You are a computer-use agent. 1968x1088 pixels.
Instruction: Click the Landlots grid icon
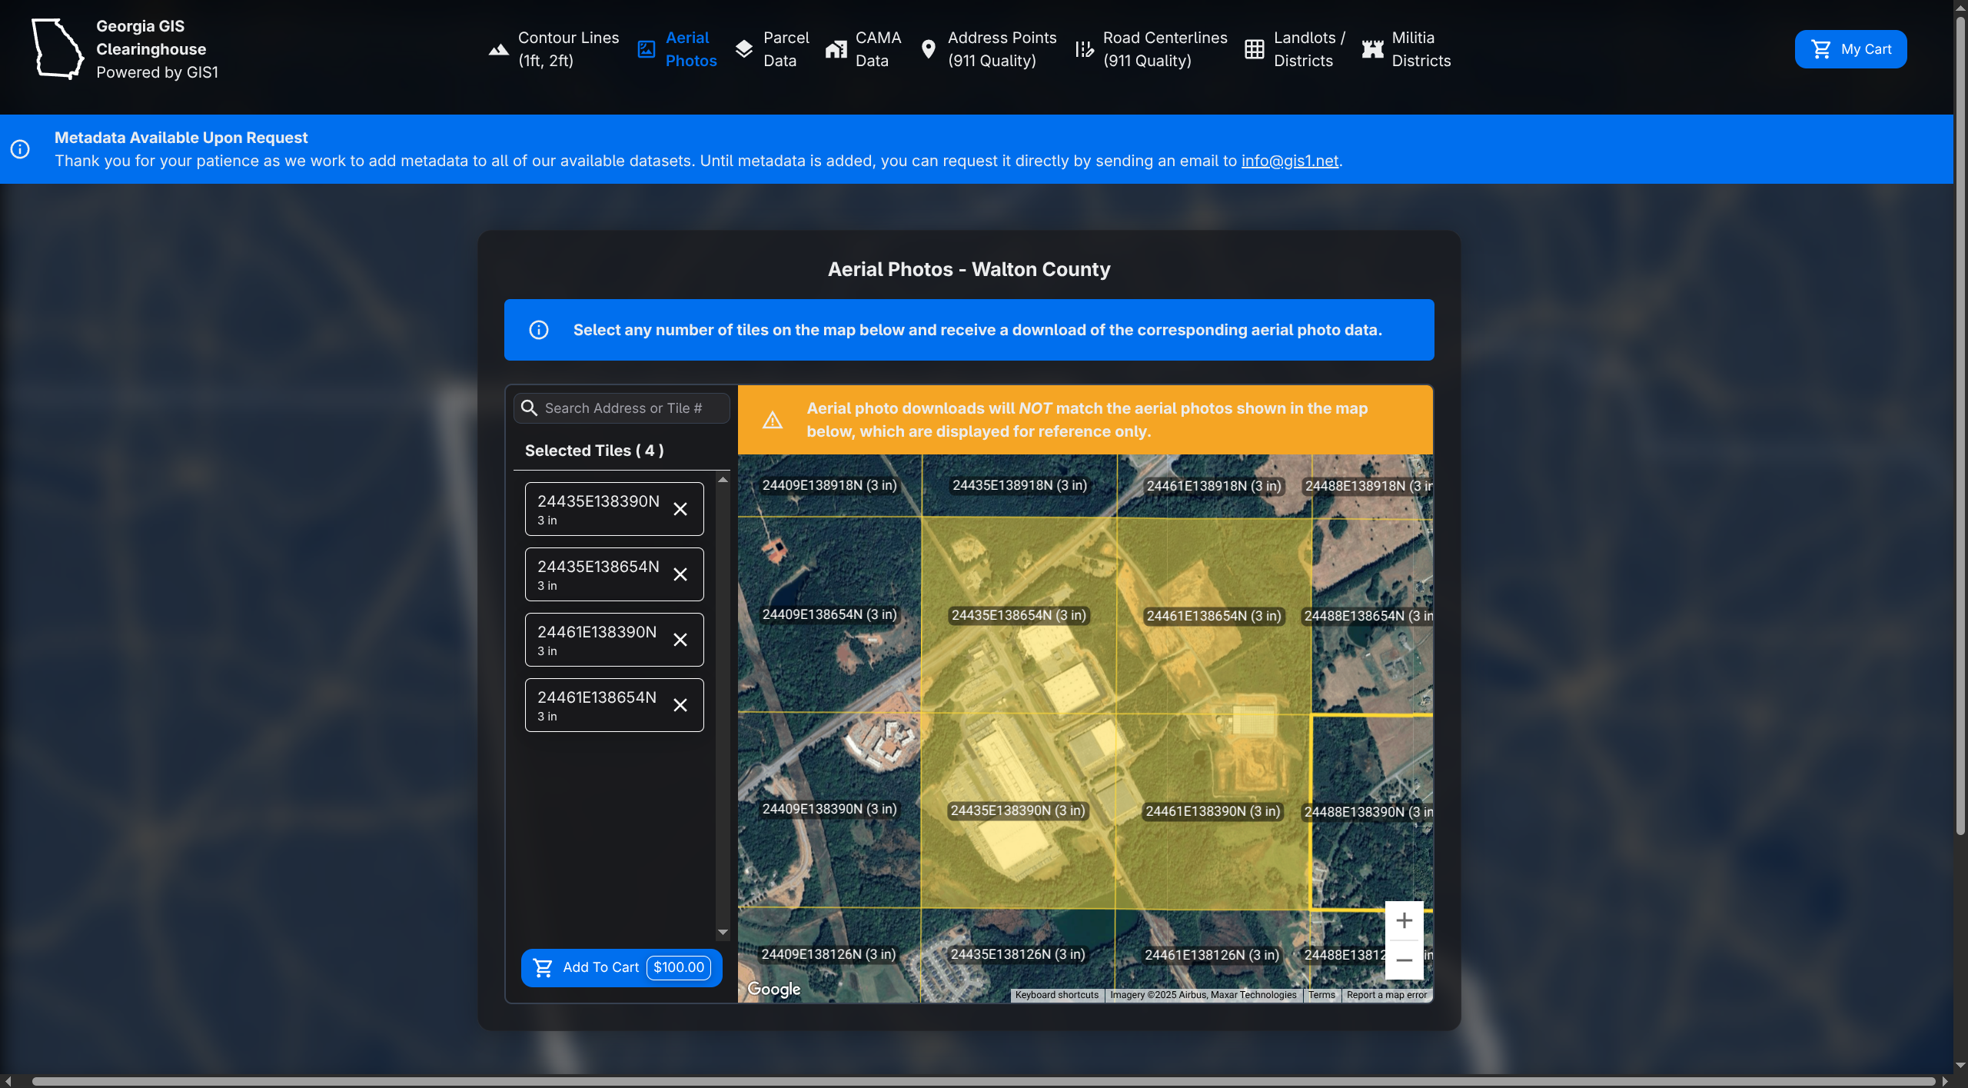tap(1254, 49)
